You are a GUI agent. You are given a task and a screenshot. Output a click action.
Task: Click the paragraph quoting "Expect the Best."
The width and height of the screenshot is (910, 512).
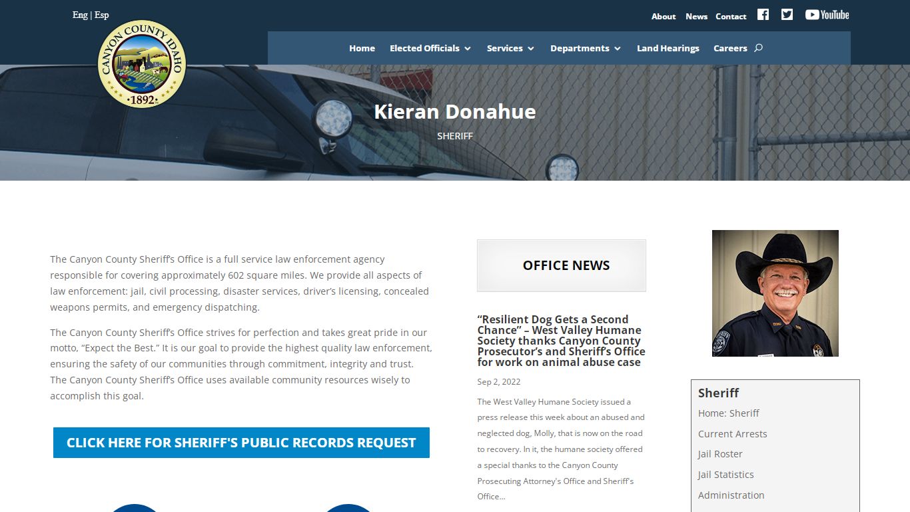click(241, 364)
